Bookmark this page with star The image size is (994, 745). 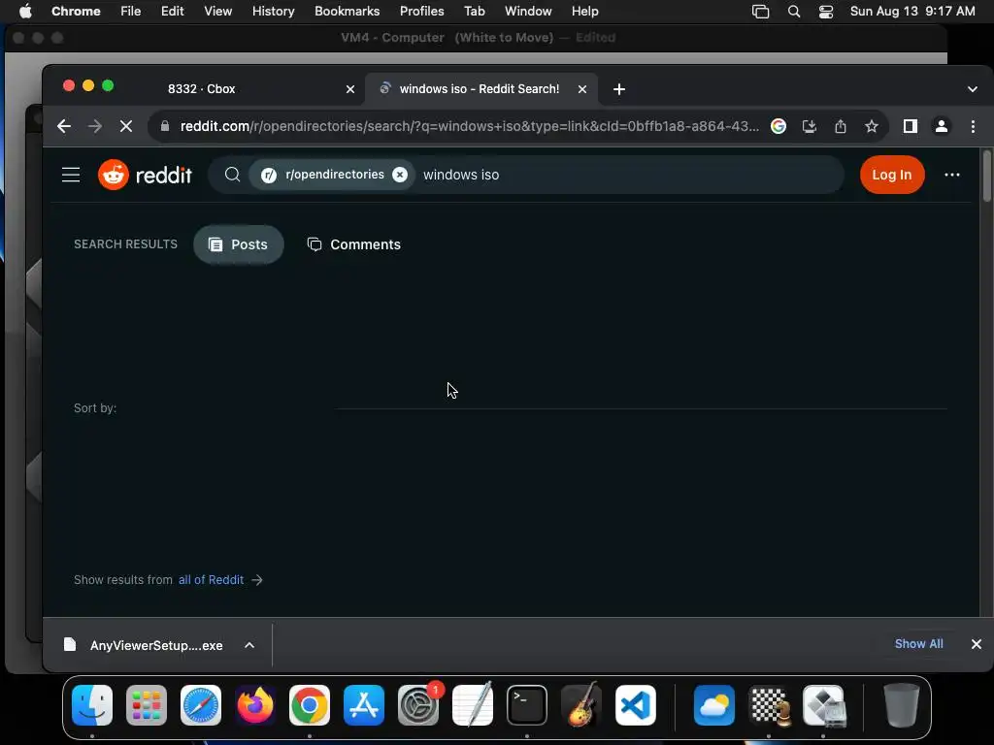coord(871,126)
